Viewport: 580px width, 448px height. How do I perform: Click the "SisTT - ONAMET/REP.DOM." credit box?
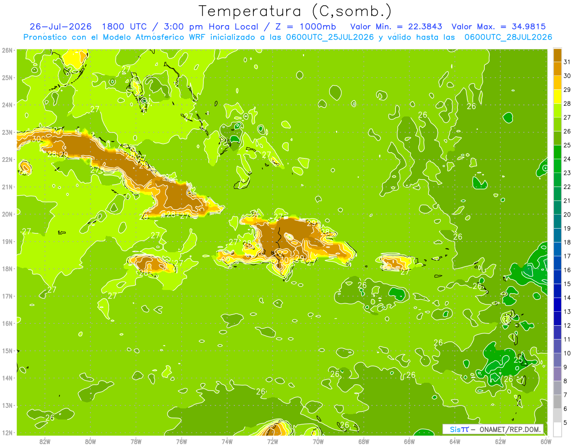pos(493,429)
